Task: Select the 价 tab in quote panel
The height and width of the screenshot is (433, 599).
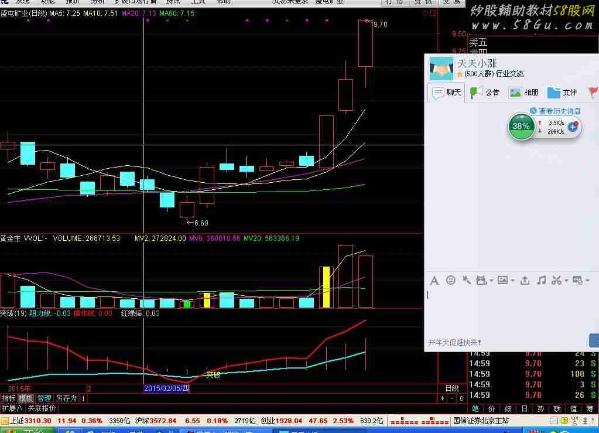Action: coord(492,408)
